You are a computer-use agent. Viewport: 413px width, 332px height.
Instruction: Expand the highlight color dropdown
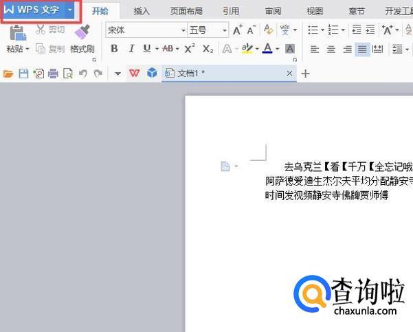(x=257, y=49)
